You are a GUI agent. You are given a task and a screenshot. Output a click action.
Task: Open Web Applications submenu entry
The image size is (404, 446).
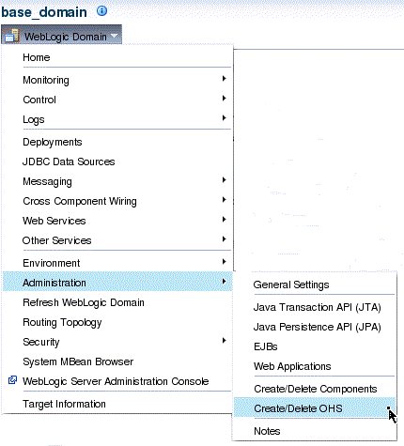[x=292, y=366]
